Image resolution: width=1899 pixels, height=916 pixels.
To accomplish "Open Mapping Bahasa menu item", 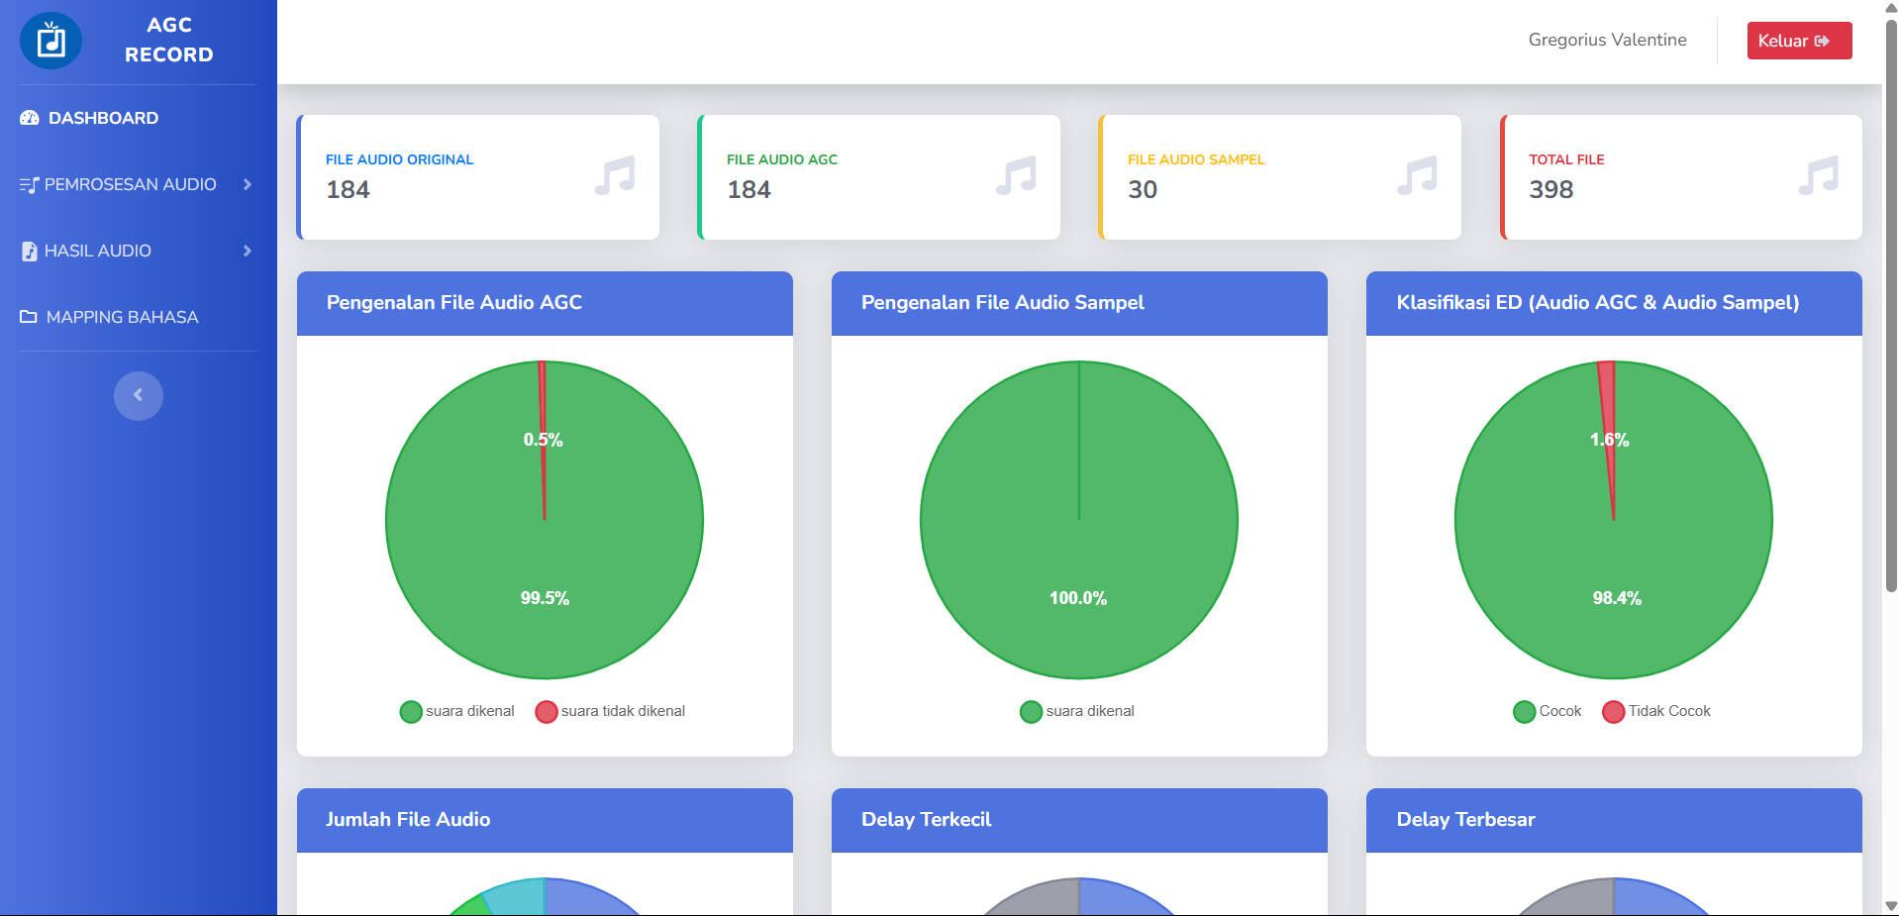I will pyautogui.click(x=139, y=317).
